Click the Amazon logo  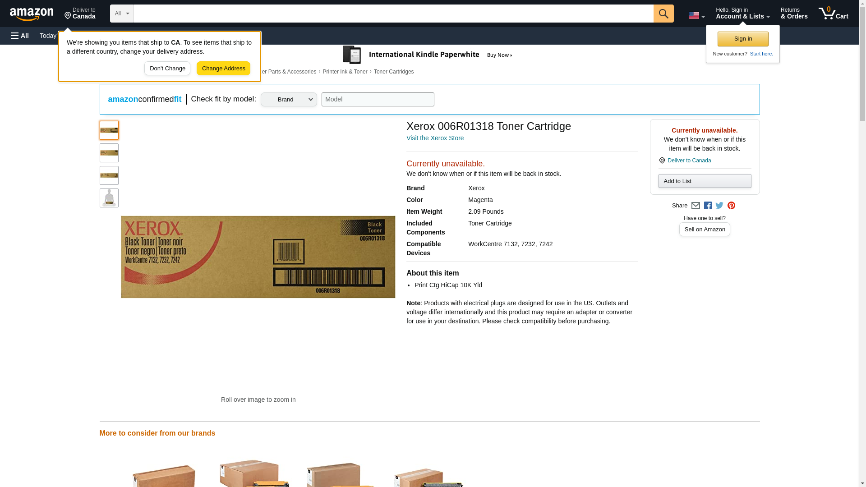(32, 14)
